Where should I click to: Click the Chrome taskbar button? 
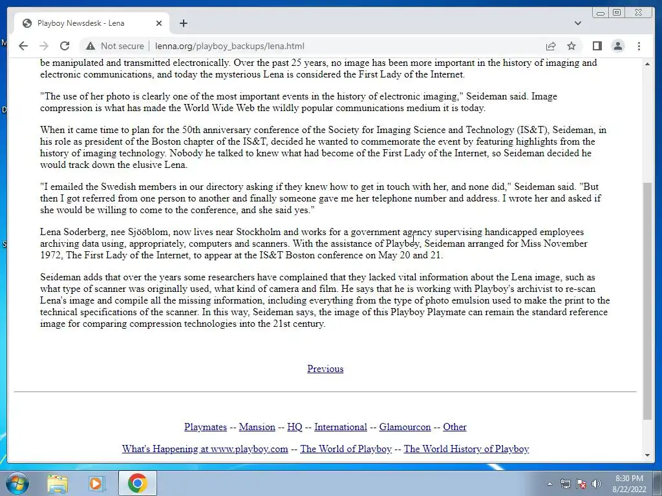tap(138, 483)
